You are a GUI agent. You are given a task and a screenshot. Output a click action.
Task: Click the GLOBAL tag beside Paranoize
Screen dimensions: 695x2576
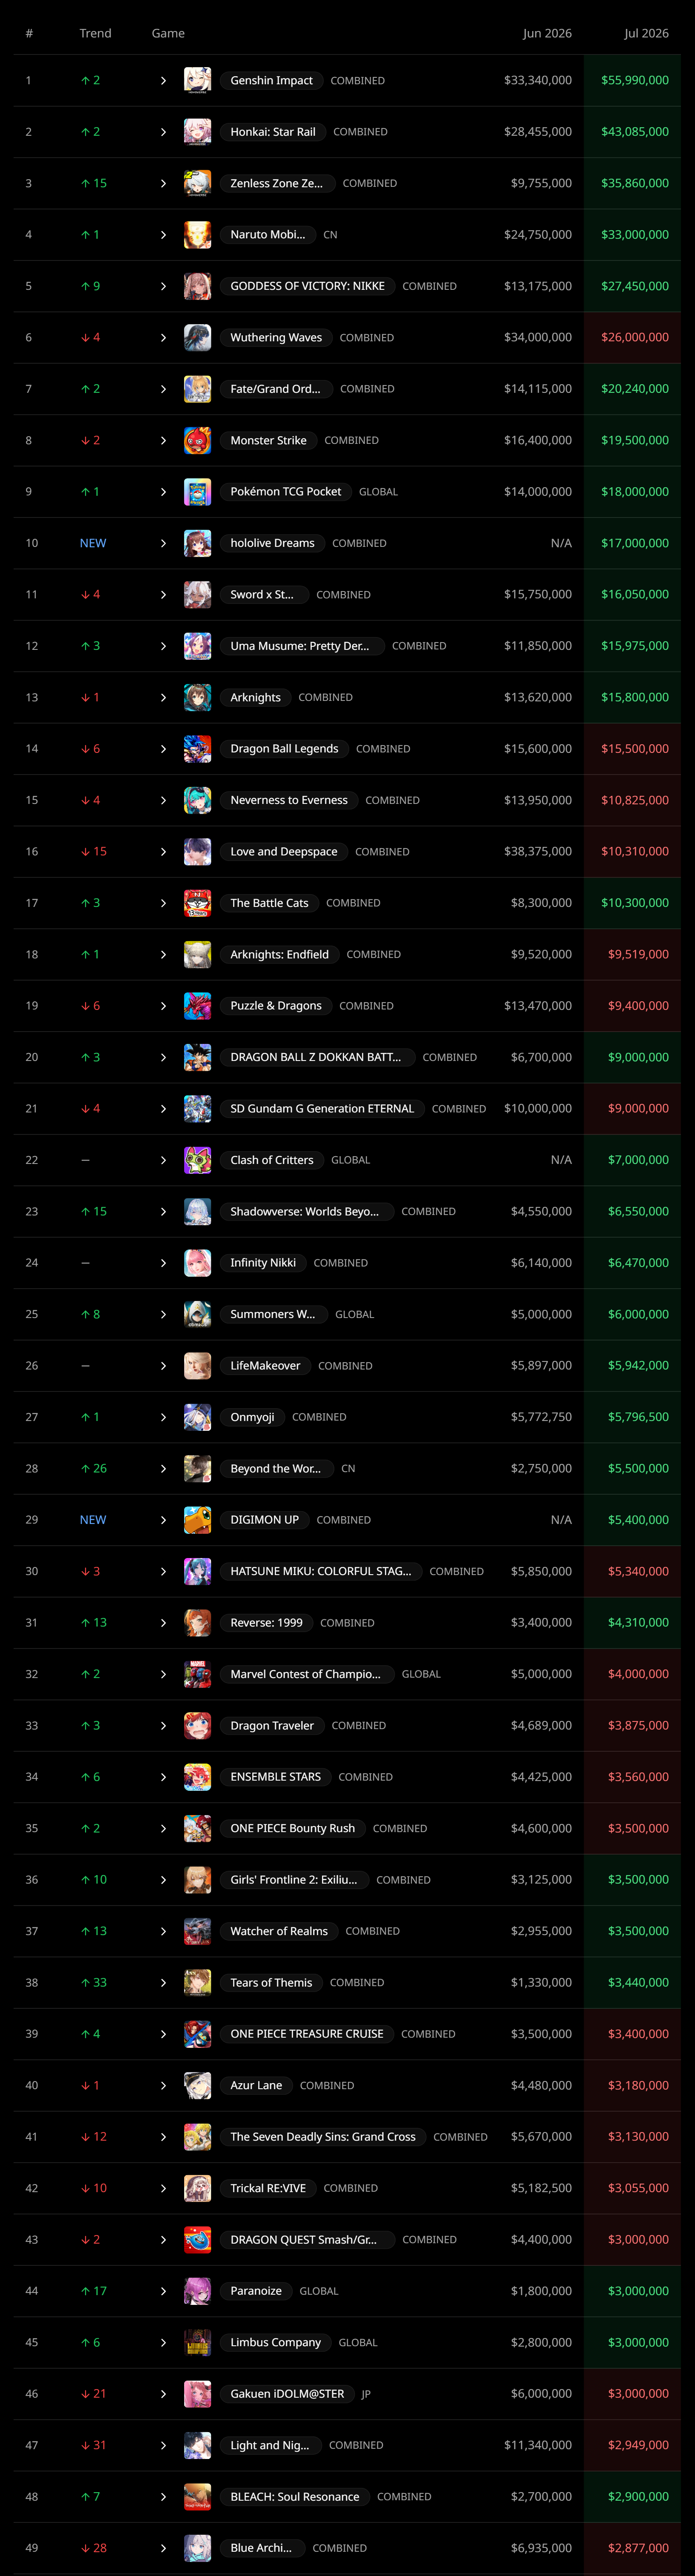point(319,2291)
